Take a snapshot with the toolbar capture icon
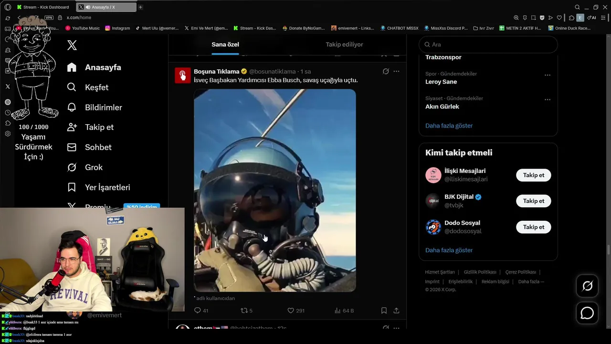Image resolution: width=611 pixels, height=344 pixels. point(533,18)
